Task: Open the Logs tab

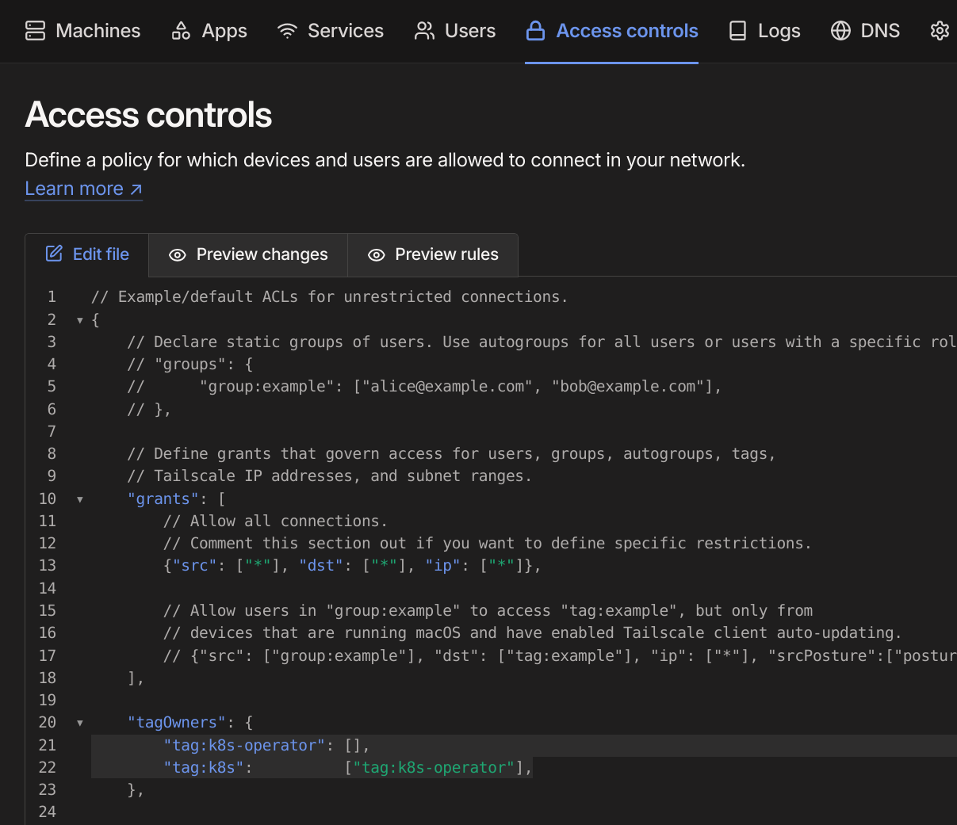Action: [764, 31]
